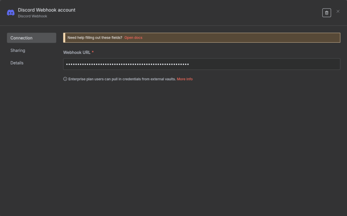Focus the Webhook URL input field
This screenshot has width=347, height=216.
point(265,64)
